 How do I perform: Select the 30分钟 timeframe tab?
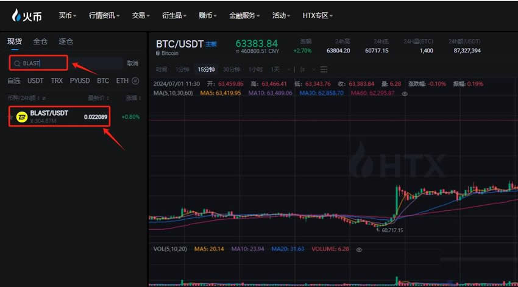pyautogui.click(x=231, y=69)
